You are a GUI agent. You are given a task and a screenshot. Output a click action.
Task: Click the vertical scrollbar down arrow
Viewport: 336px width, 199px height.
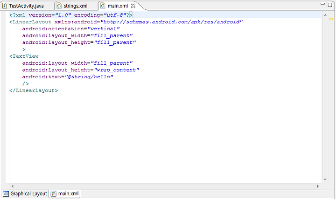point(325,179)
